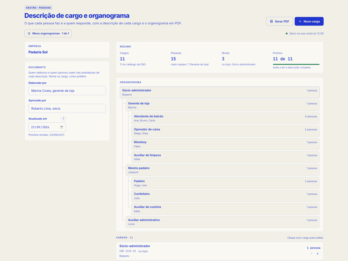Click the Cargos count 11 in Resumo
This screenshot has height=261, width=348.
pyautogui.click(x=122, y=59)
